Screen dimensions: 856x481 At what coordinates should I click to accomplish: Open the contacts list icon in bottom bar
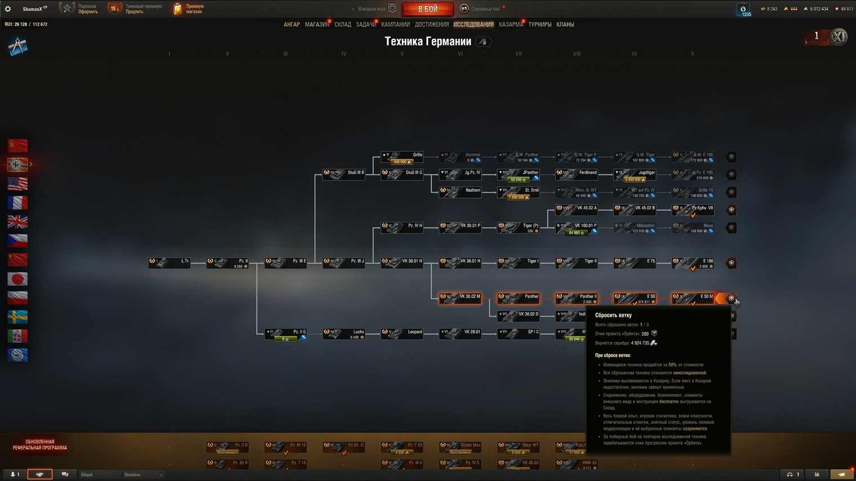[x=15, y=474]
